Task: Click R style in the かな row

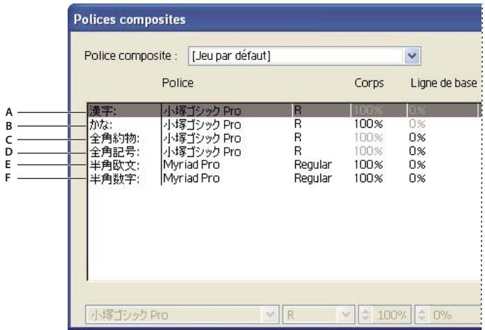Action: (x=297, y=123)
